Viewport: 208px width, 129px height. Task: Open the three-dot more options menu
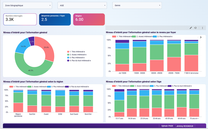202,28
